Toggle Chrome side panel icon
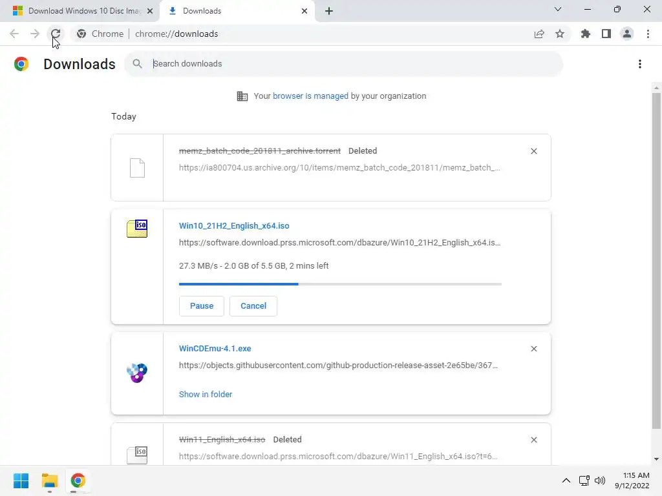This screenshot has width=662, height=496. point(606,34)
